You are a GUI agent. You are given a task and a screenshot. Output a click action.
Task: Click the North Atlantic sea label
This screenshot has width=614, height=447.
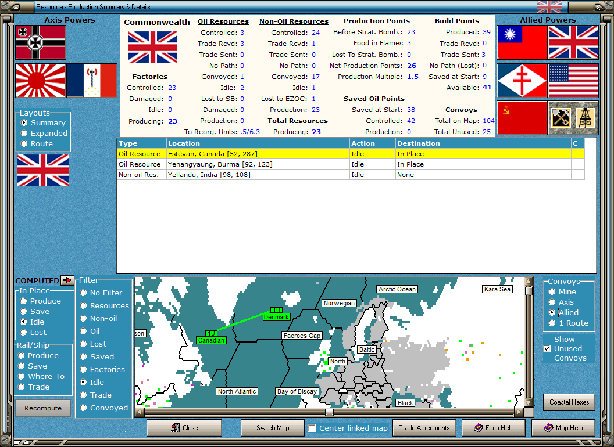click(237, 391)
